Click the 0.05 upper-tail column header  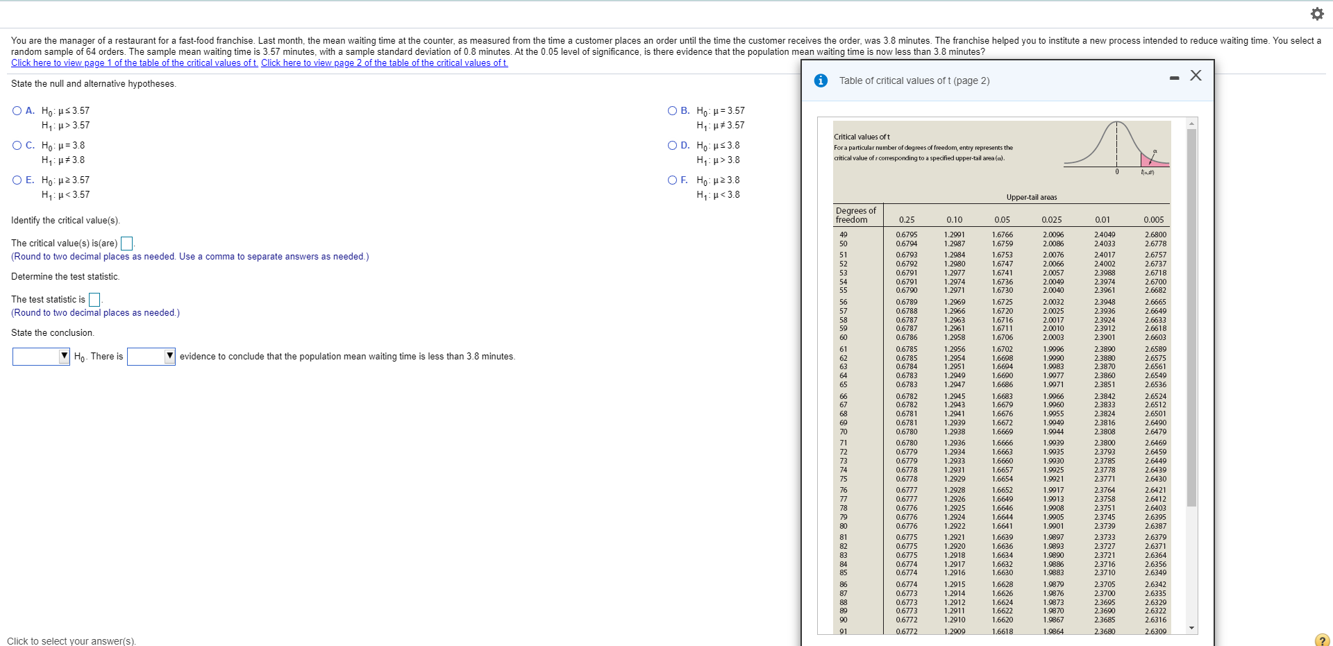coord(1002,220)
